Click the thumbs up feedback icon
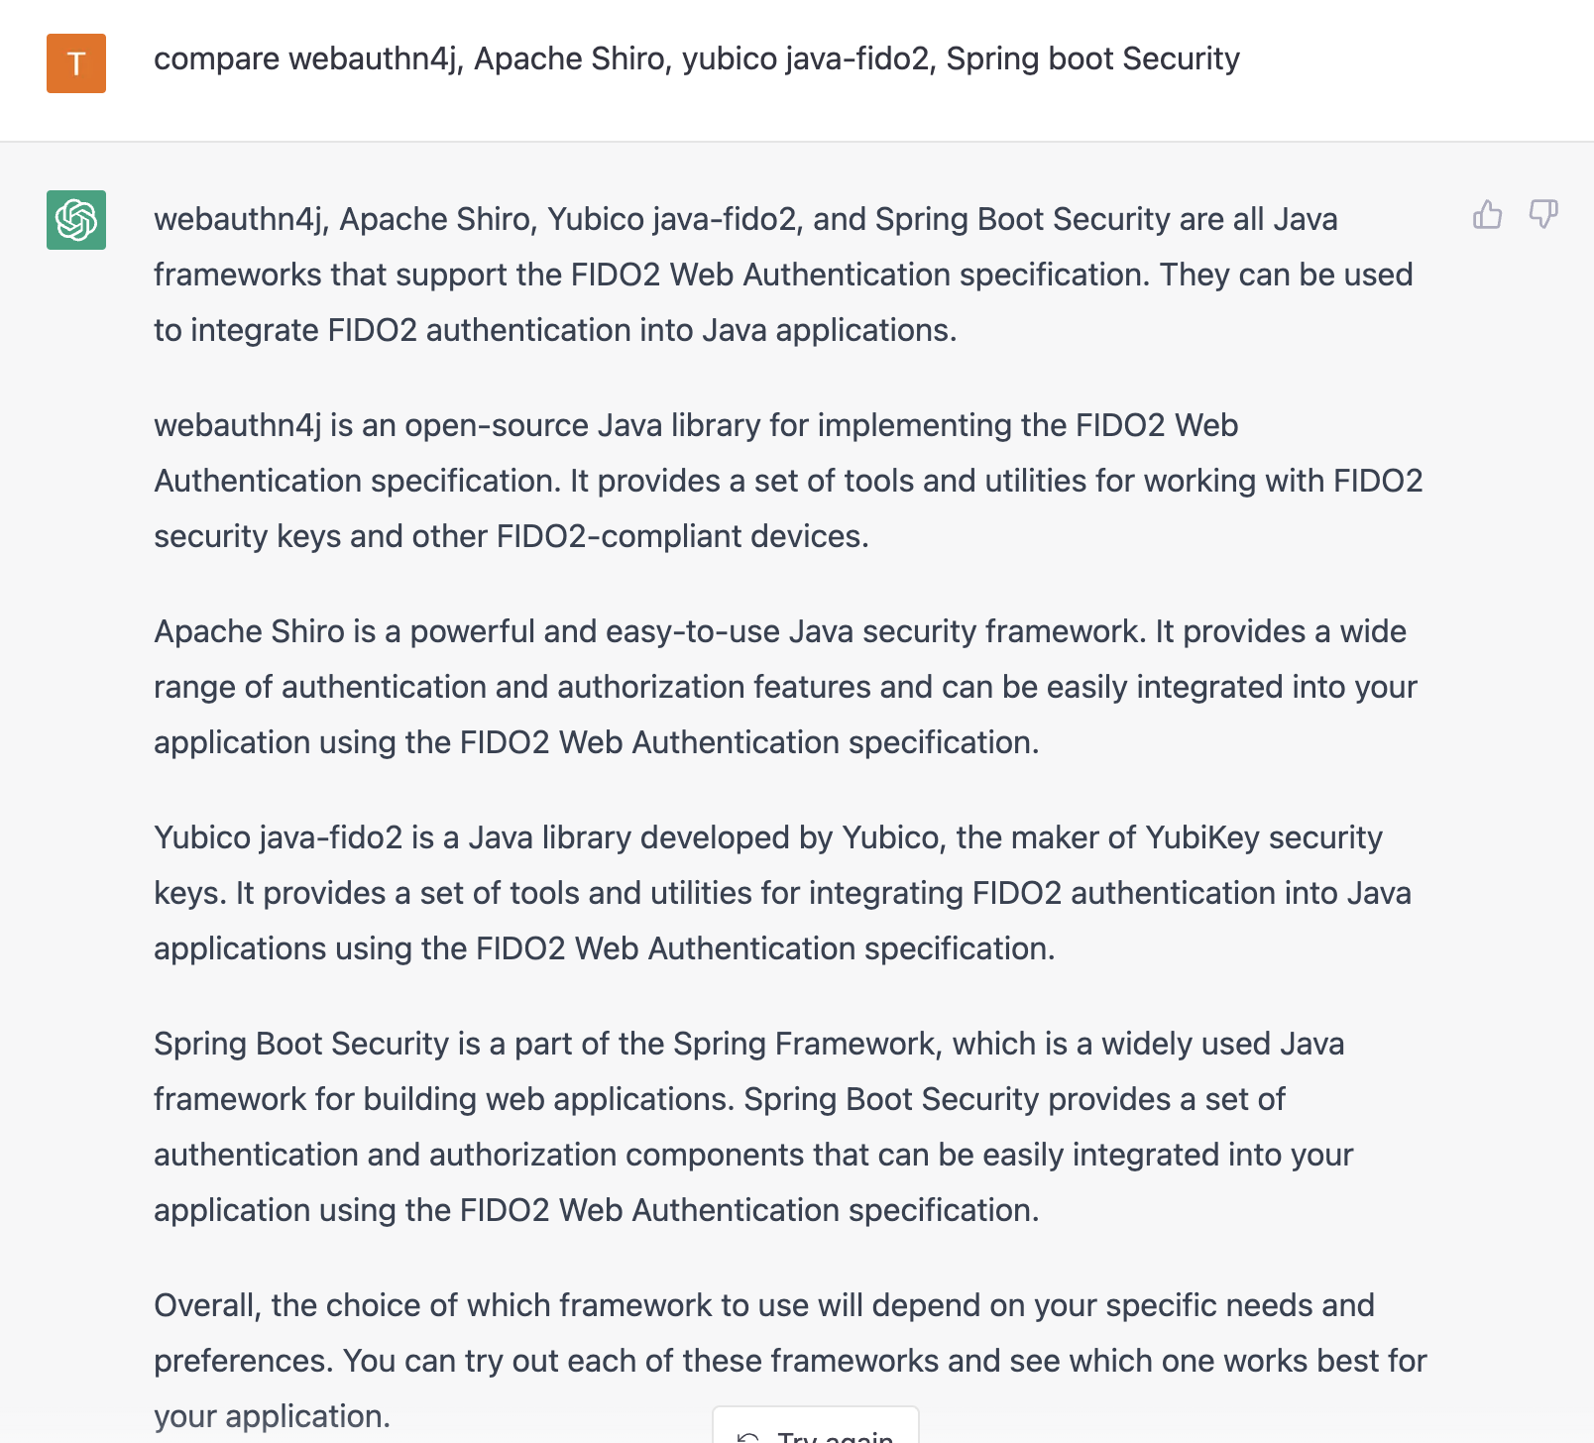This screenshot has height=1443, width=1594. 1487,214
